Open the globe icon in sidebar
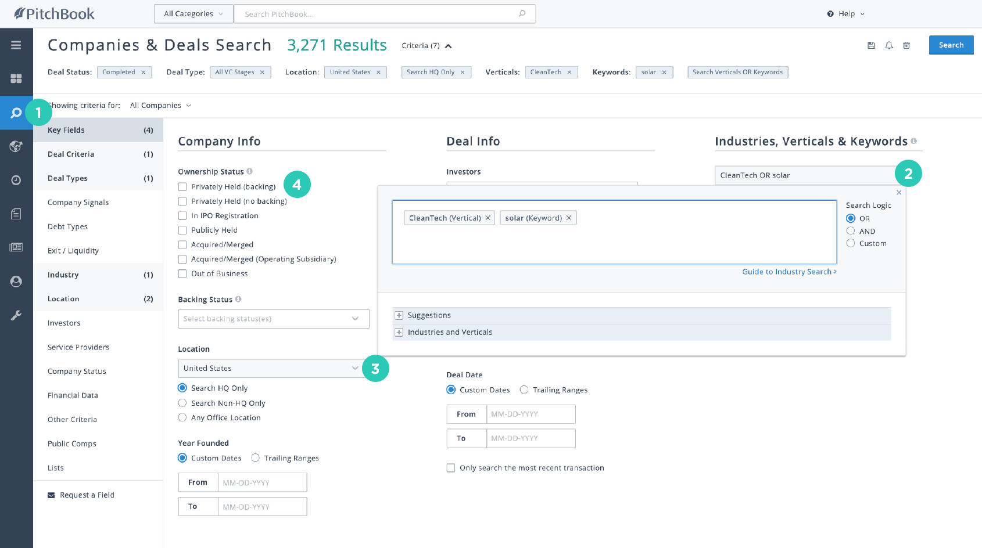 tap(16, 146)
